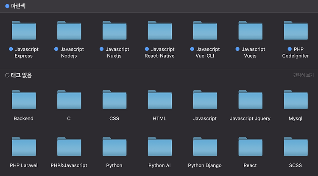The height and width of the screenshot is (176, 318).
Task: Select the C folder icon
Action: pos(69,100)
